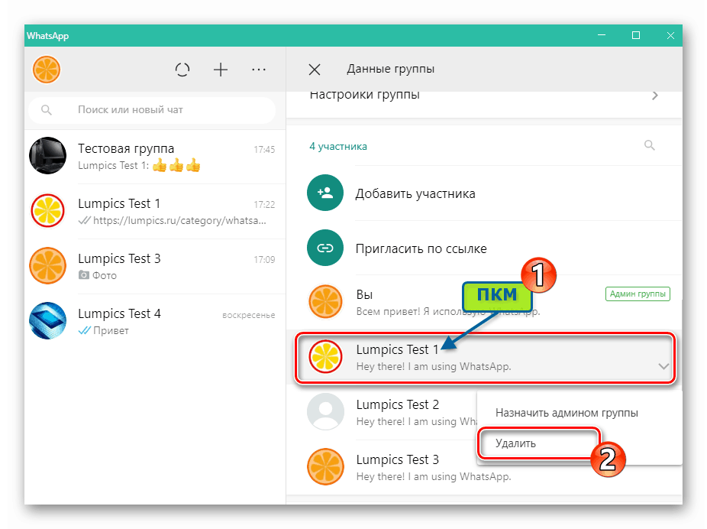The image size is (707, 529).
Task: Click the Lumpics Test 1 participant avatar
Action: point(325,357)
